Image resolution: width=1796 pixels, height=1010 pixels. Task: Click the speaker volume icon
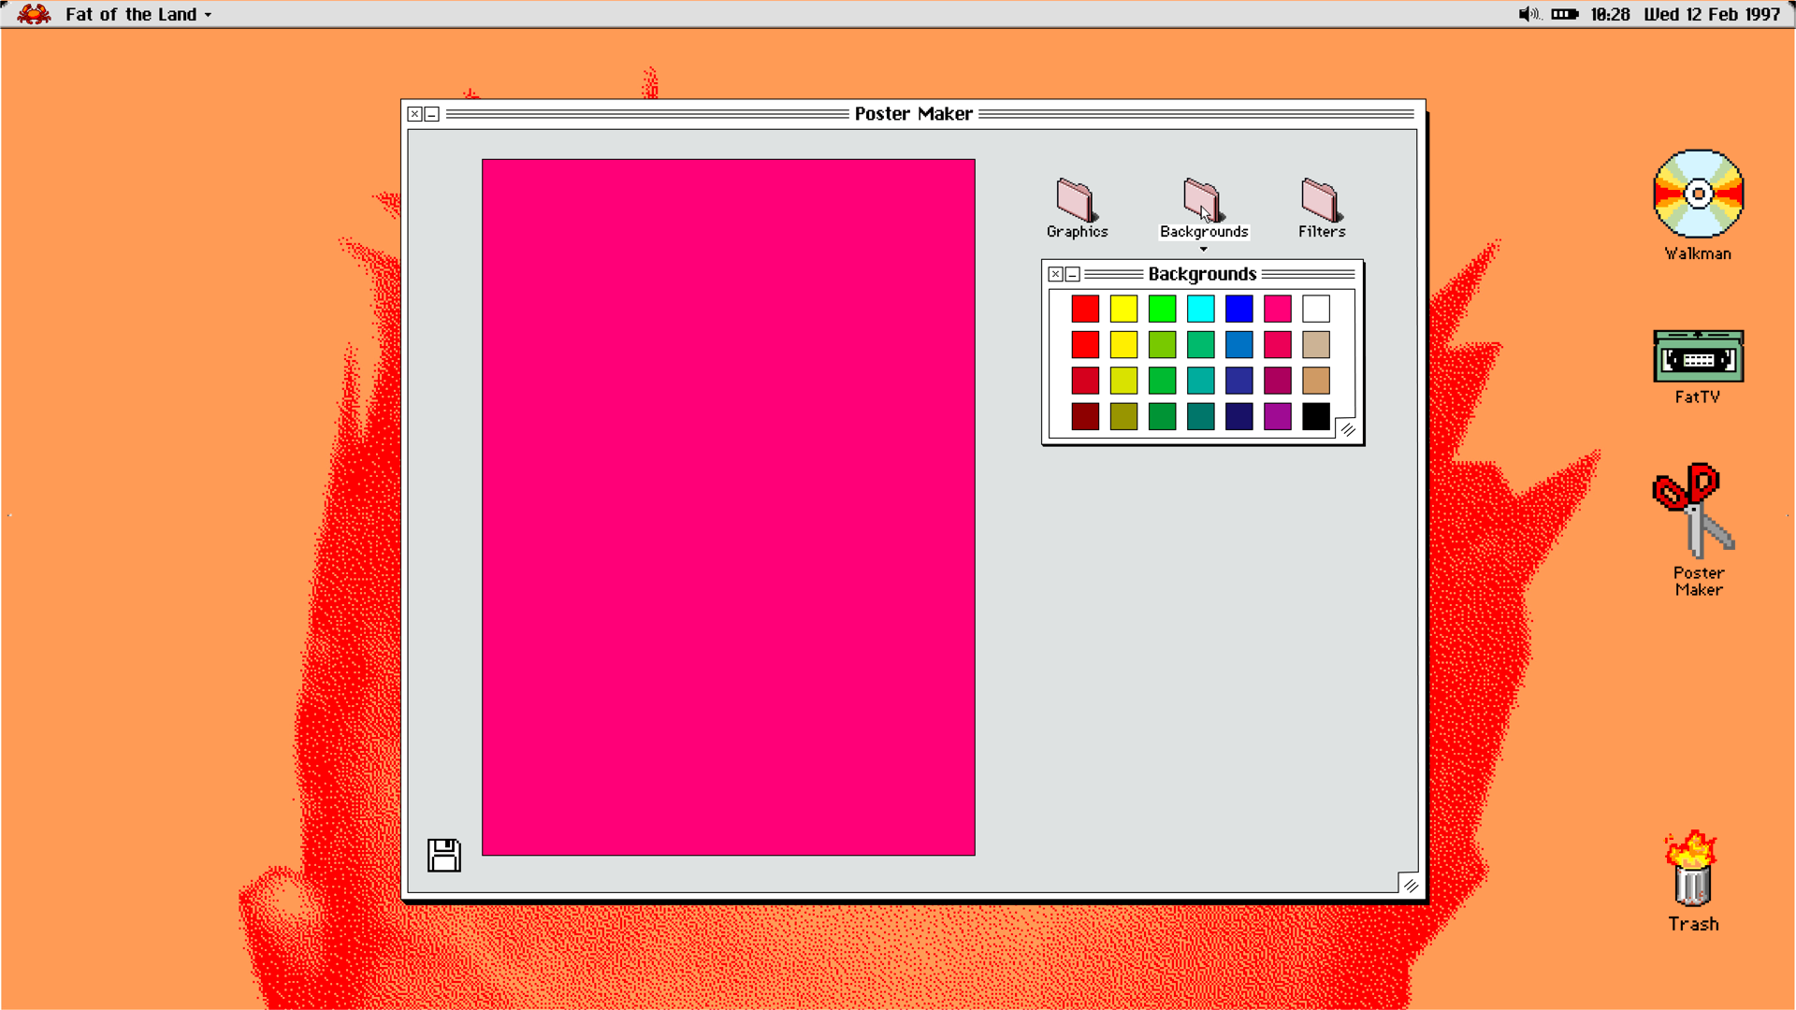[x=1528, y=14]
